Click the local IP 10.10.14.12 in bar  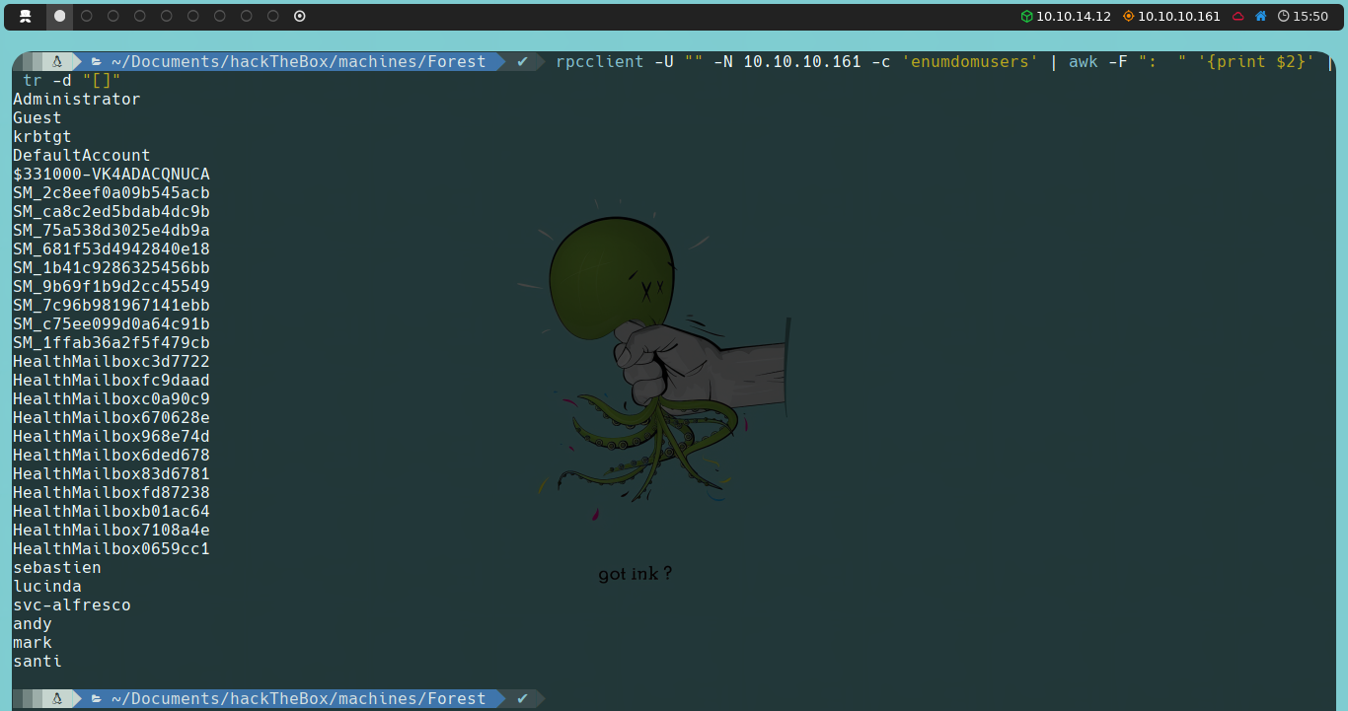tap(1074, 16)
